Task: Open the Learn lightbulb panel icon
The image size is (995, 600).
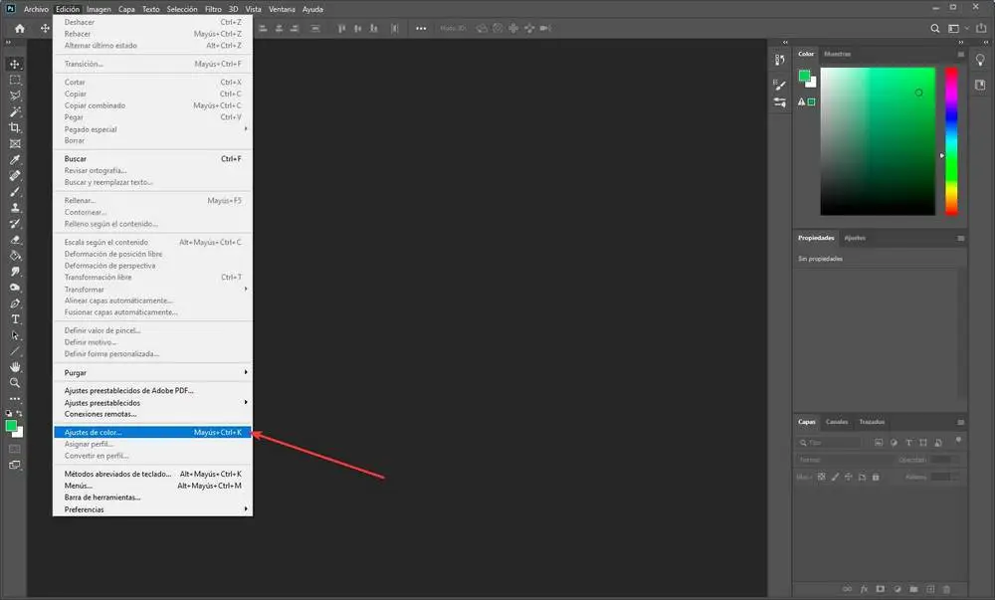Action: 980,61
